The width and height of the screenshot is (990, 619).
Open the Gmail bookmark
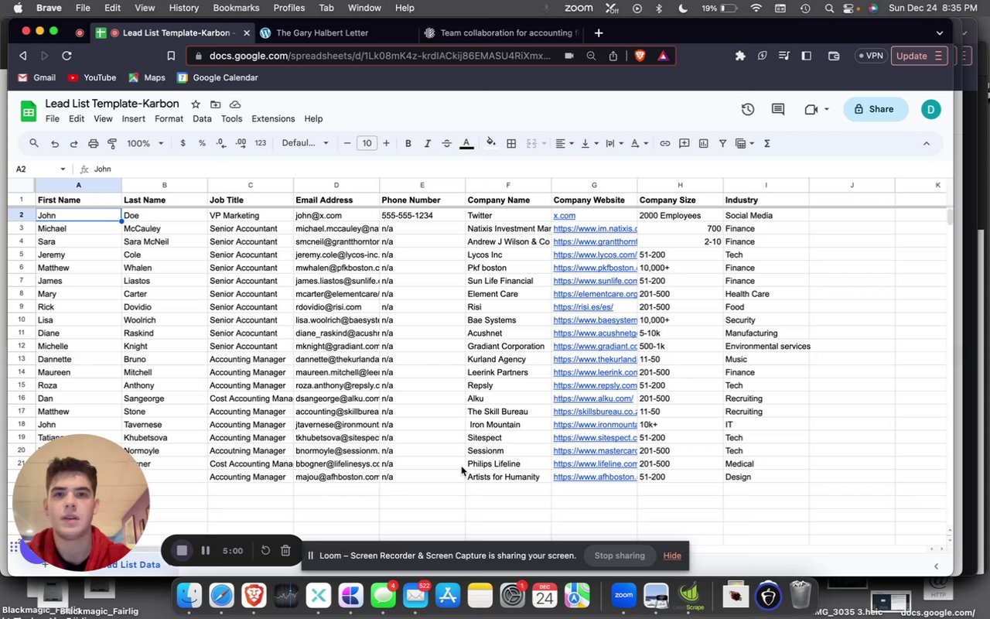click(x=36, y=77)
